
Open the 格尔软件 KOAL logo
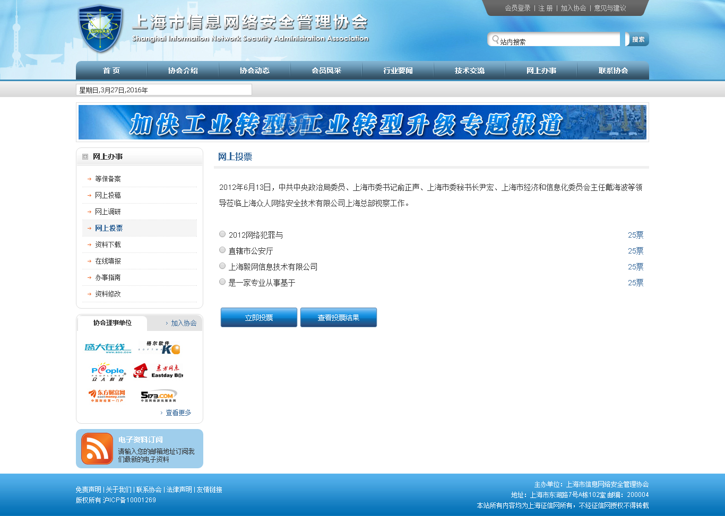[160, 348]
